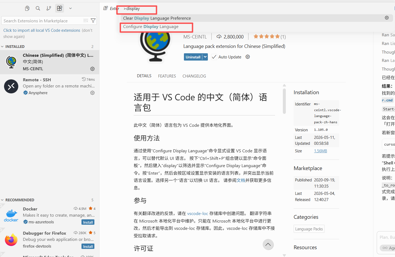This screenshot has width=395, height=257.
Task: Switch to the DETAILS tab
Action: click(x=144, y=76)
